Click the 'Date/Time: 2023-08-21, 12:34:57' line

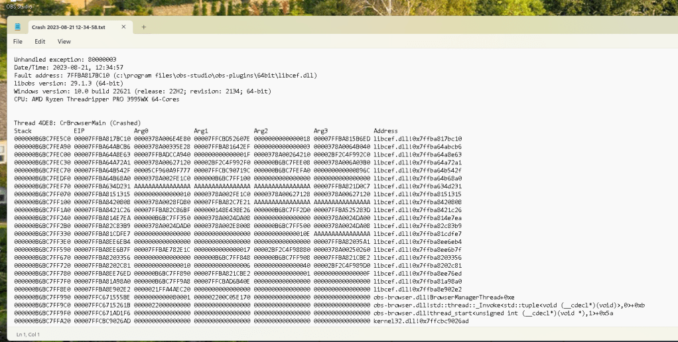coord(69,68)
